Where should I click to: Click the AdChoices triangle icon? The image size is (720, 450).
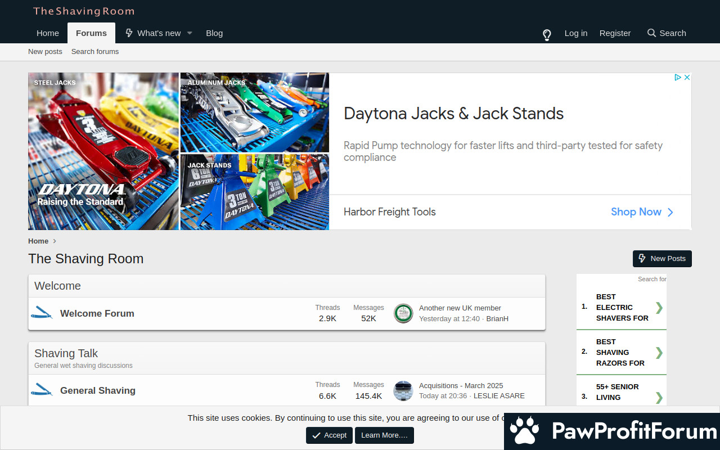click(678, 78)
